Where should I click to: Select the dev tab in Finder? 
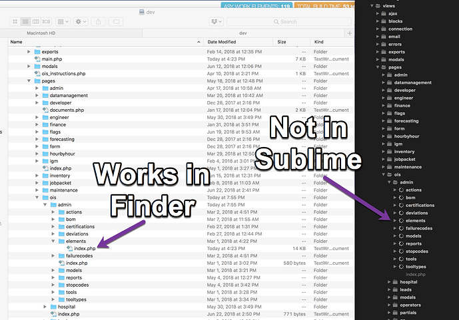point(243,33)
